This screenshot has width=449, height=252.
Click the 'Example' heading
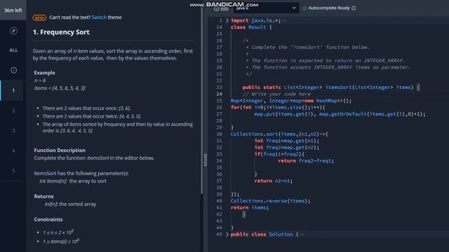[x=45, y=73]
